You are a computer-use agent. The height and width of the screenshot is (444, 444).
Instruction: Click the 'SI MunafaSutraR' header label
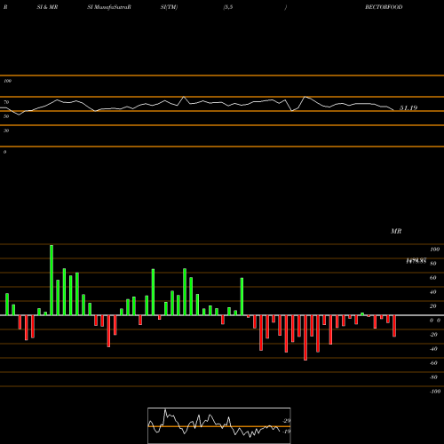coord(109,7)
